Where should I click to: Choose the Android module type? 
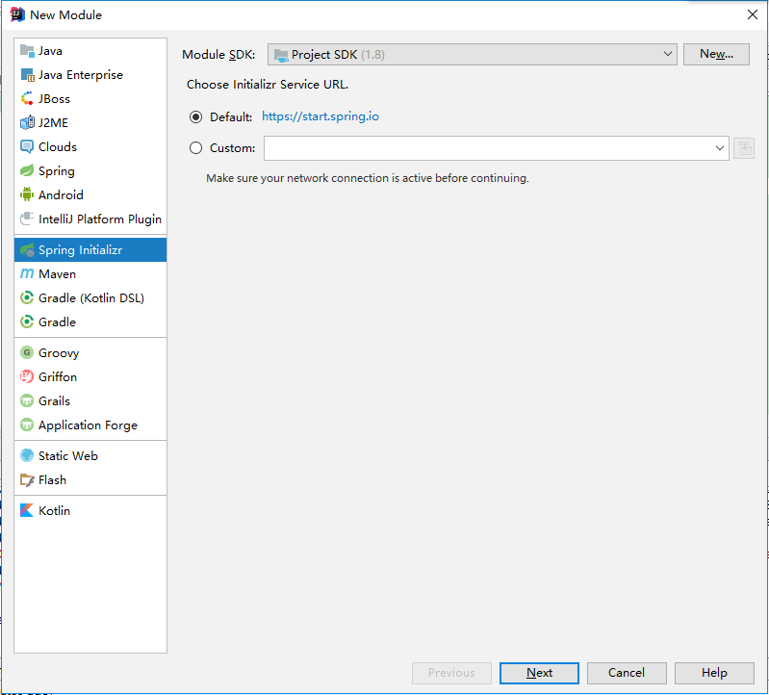tap(90, 194)
